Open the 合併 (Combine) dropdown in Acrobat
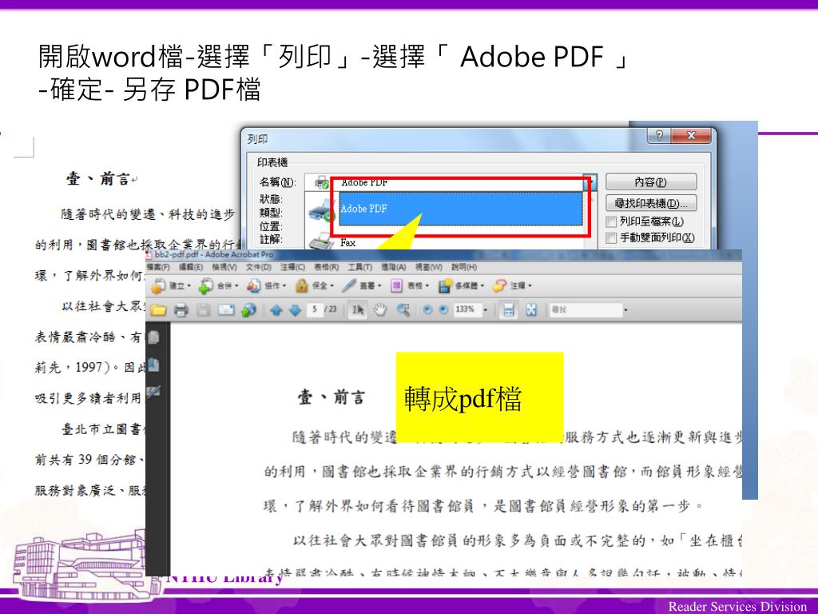Image resolution: width=818 pixels, height=614 pixels. [x=219, y=285]
